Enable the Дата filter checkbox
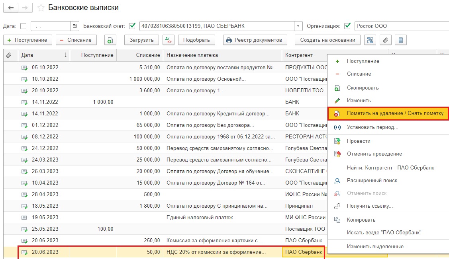This screenshot has width=449, height=259. [24, 26]
